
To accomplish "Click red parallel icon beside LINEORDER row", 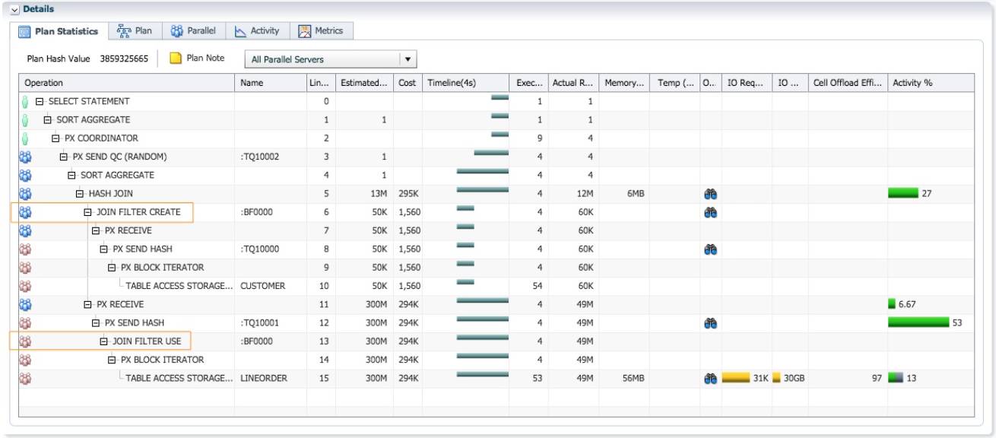I will pyautogui.click(x=24, y=378).
